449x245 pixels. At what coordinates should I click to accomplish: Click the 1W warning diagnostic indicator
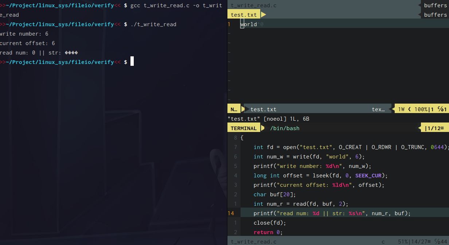(x=401, y=109)
